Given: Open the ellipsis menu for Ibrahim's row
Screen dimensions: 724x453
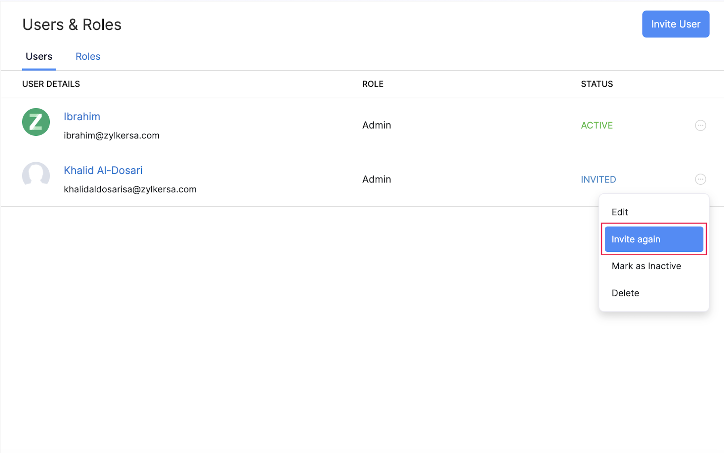Looking at the screenshot, I should 700,125.
